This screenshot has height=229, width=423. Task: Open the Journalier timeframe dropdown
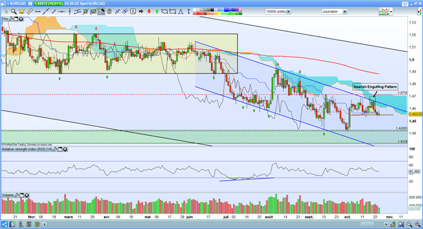(335, 12)
